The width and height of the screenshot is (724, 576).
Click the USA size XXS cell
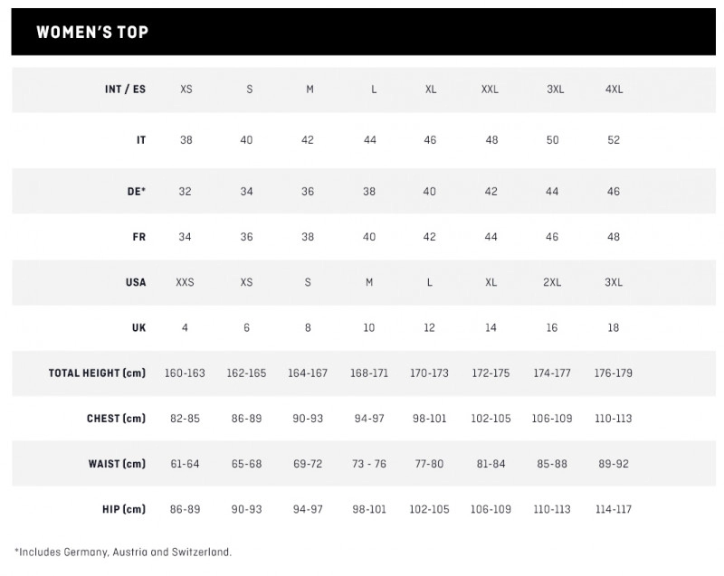tap(186, 282)
